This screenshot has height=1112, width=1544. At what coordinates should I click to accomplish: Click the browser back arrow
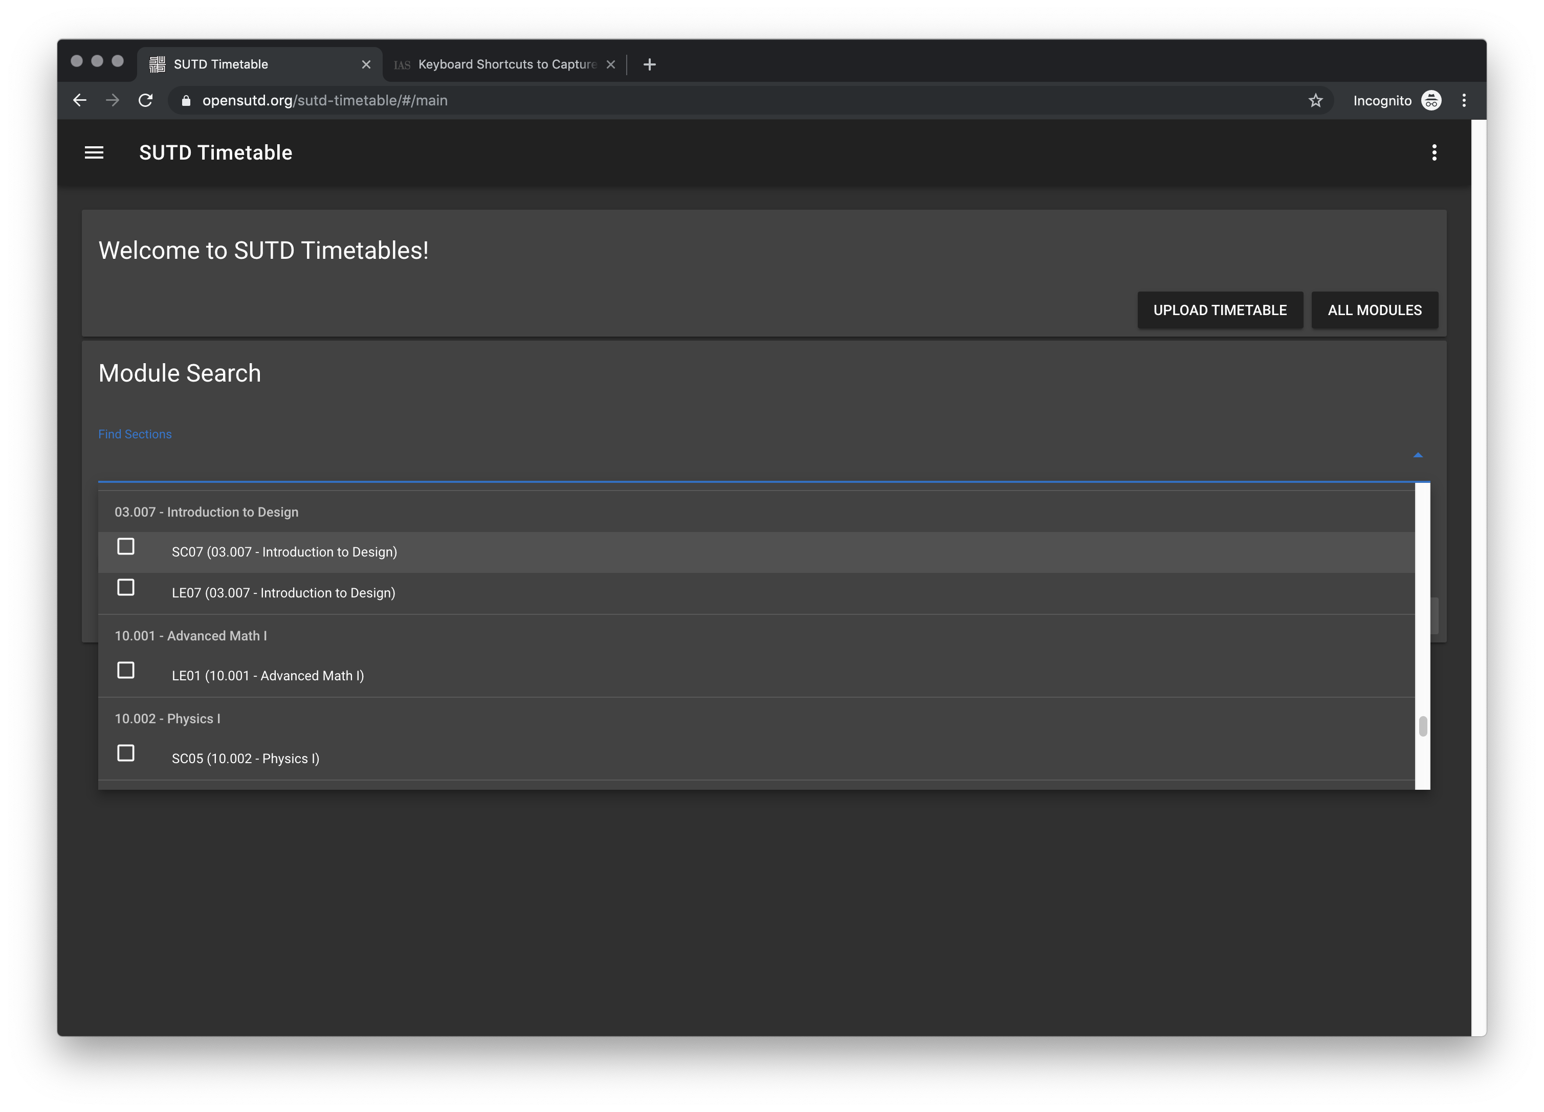(x=80, y=101)
